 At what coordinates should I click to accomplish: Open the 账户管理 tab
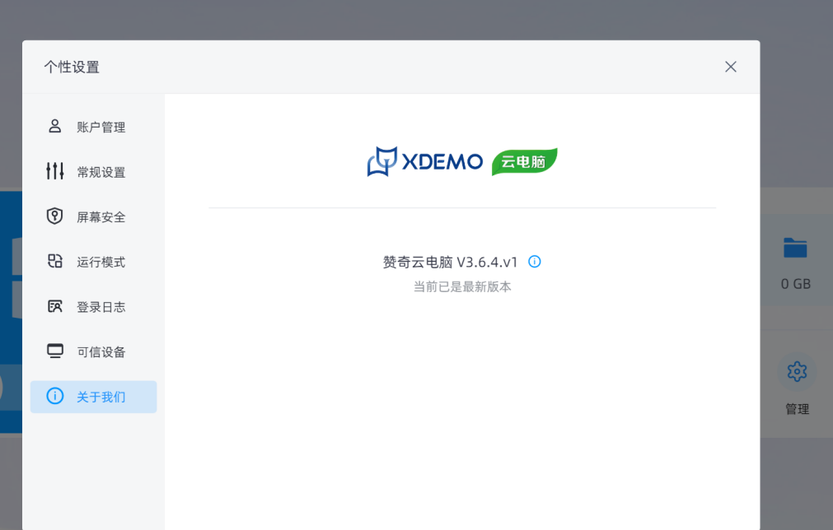93,127
